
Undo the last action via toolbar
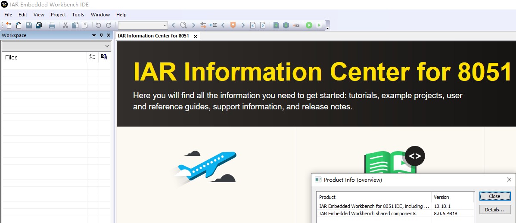(x=98, y=25)
